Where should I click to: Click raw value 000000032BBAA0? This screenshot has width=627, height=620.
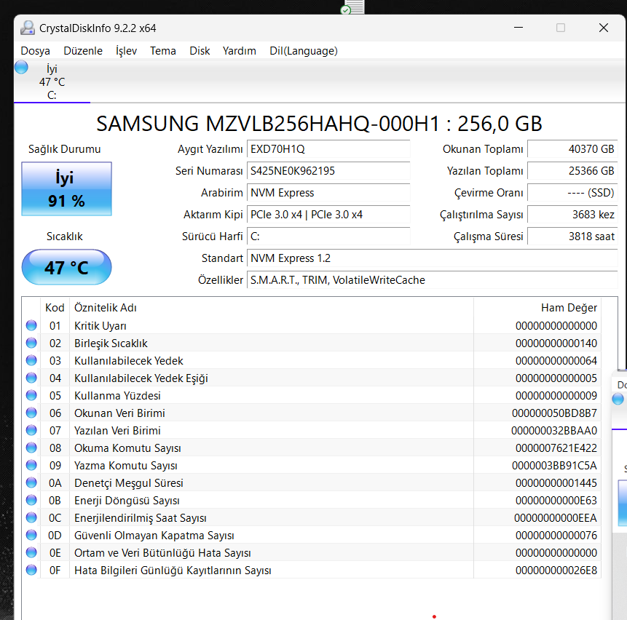click(x=554, y=431)
